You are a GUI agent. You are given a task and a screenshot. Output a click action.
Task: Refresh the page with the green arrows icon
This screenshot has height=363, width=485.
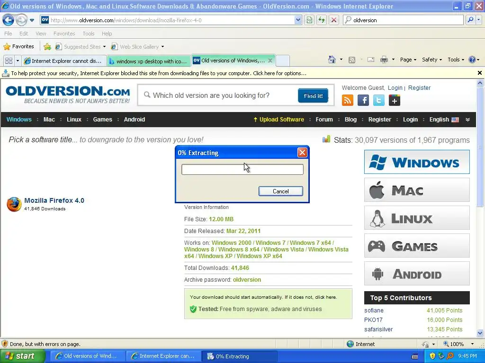pyautogui.click(x=322, y=20)
